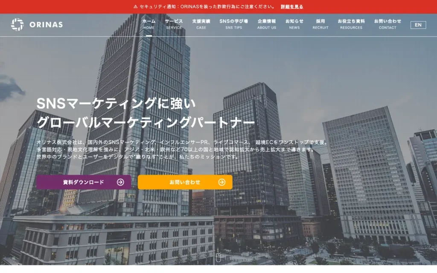Go to the ホーム HOME menu item

149,24
